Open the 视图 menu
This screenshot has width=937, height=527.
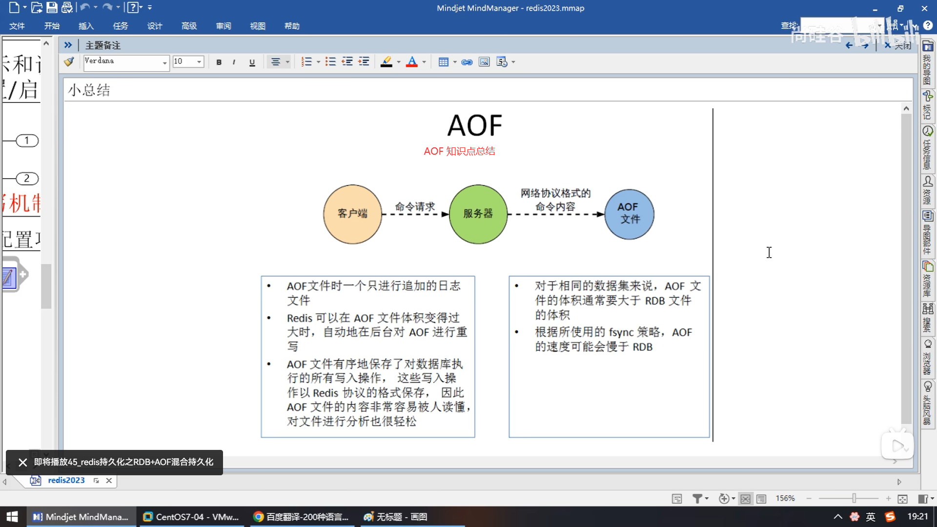point(257,26)
